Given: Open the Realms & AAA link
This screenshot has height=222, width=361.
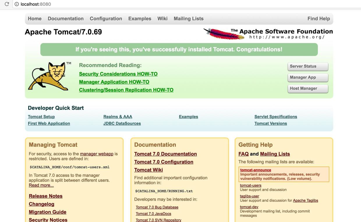Looking at the screenshot, I should [x=118, y=117].
